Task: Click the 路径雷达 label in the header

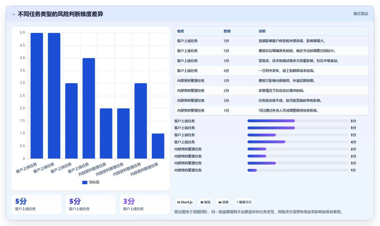Action: (x=361, y=14)
